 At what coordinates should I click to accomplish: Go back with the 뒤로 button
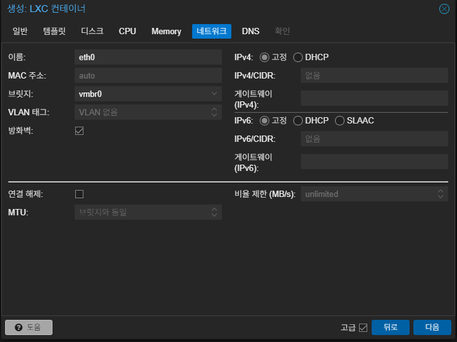tap(391, 327)
